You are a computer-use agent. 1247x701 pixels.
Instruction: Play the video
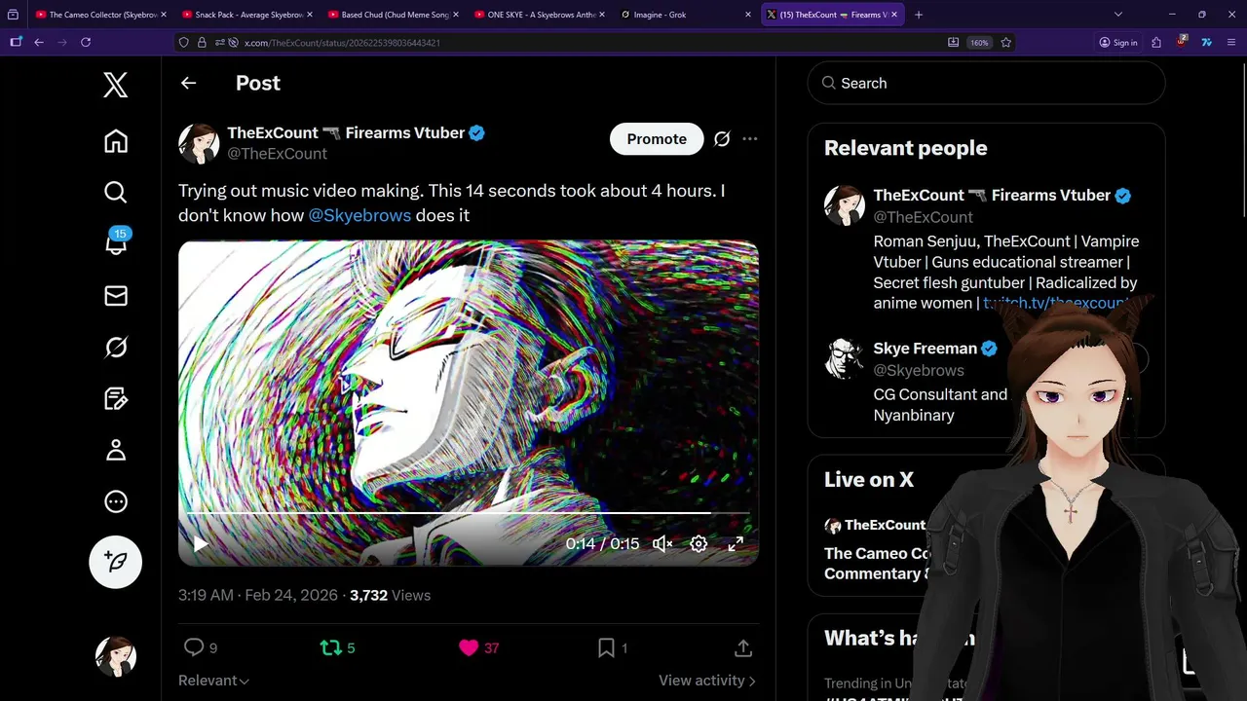point(201,544)
